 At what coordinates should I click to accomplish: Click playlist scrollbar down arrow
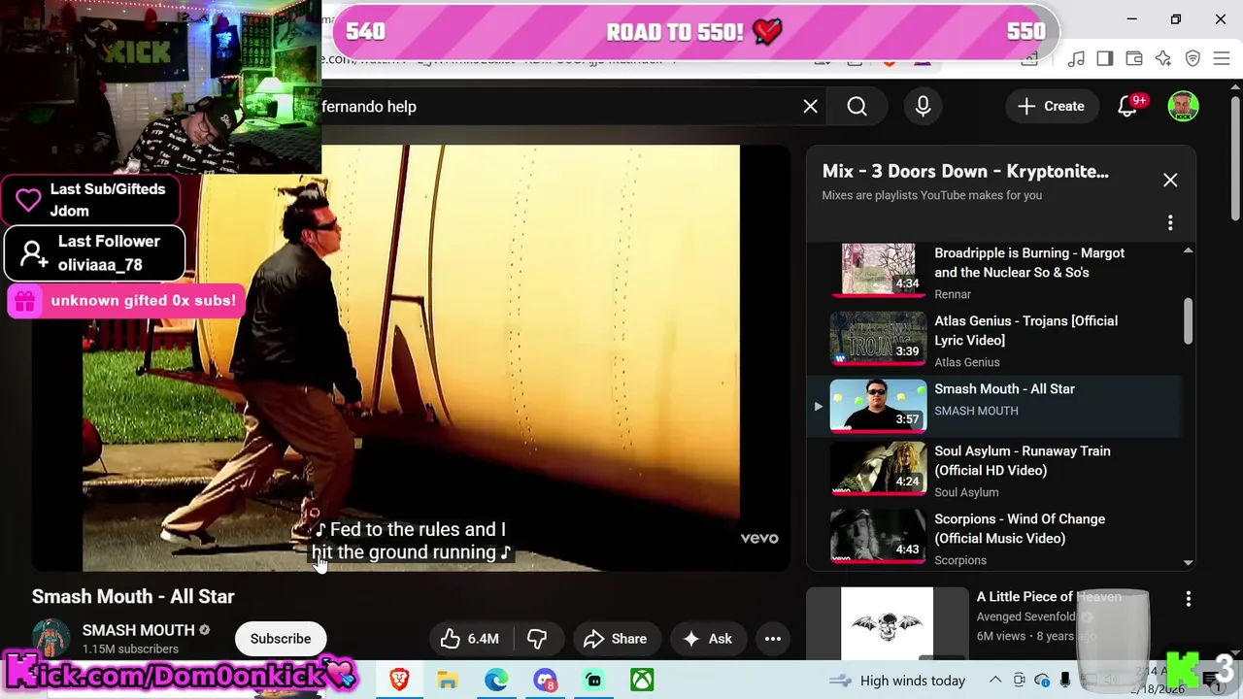1188,562
